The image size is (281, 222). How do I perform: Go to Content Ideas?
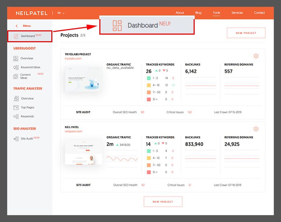pyautogui.click(x=25, y=76)
